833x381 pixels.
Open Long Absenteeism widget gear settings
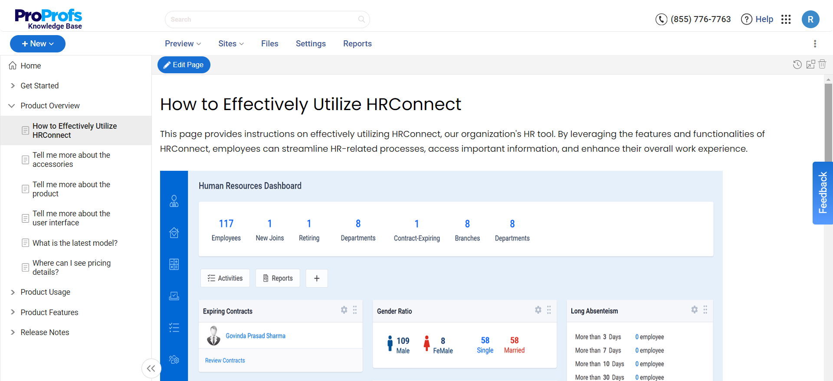point(695,309)
